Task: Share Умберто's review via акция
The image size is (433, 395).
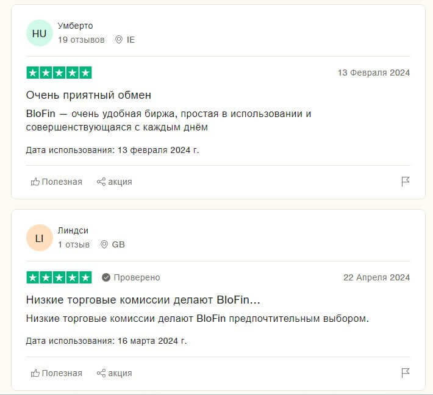Action: click(114, 182)
